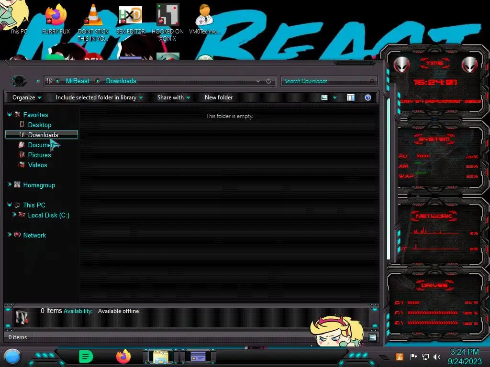Screen dimensions: 490x367
Task: Open the Organize menu
Action: [x=27, y=97]
